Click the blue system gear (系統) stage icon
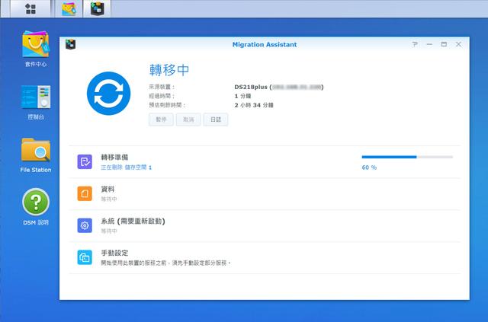 coord(85,225)
